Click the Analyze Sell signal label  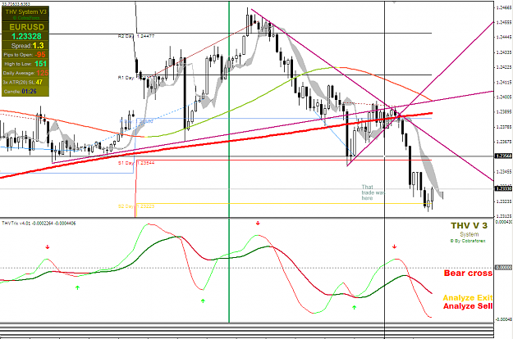pos(468,306)
